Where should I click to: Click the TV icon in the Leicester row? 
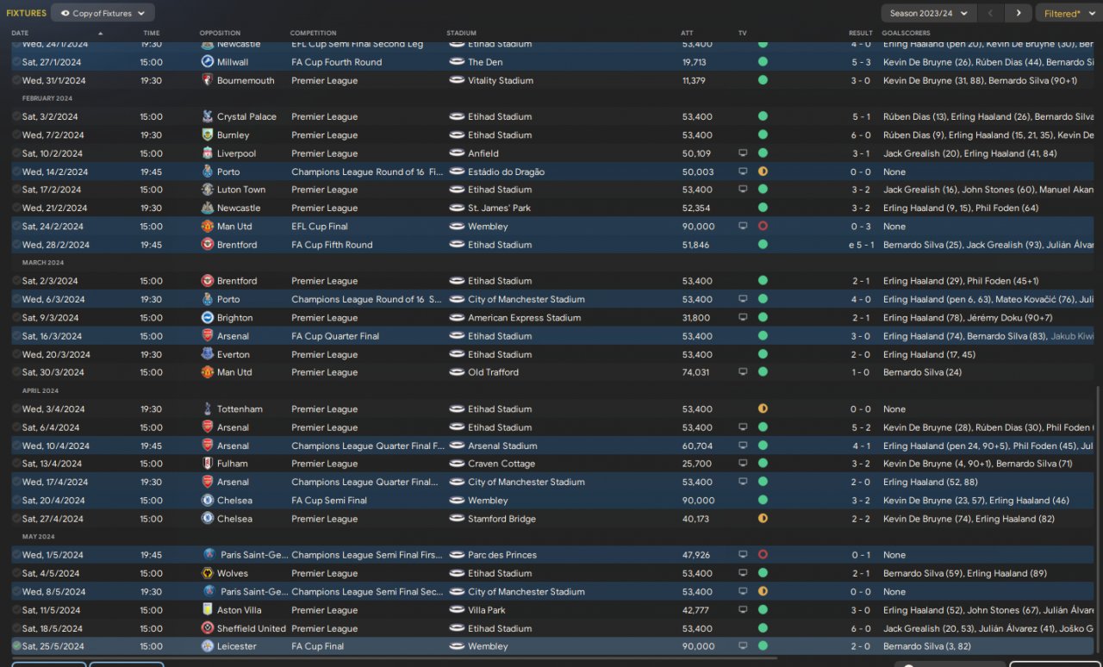[x=743, y=646]
